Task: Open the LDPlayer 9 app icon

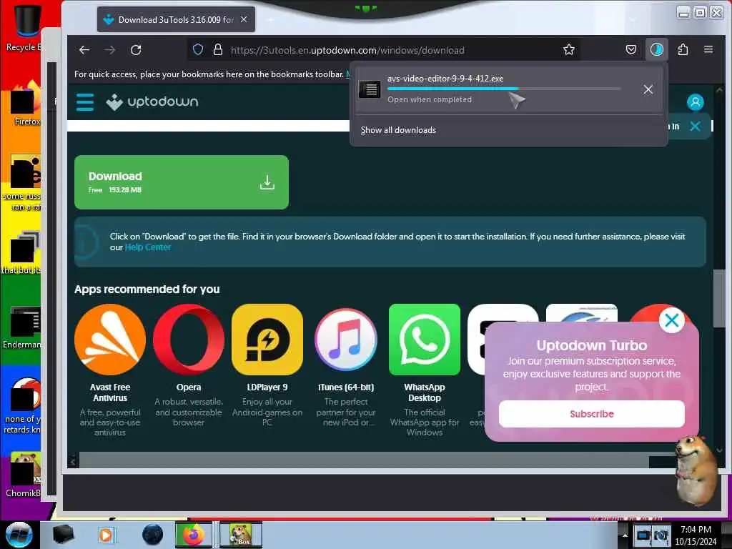Action: (267, 340)
